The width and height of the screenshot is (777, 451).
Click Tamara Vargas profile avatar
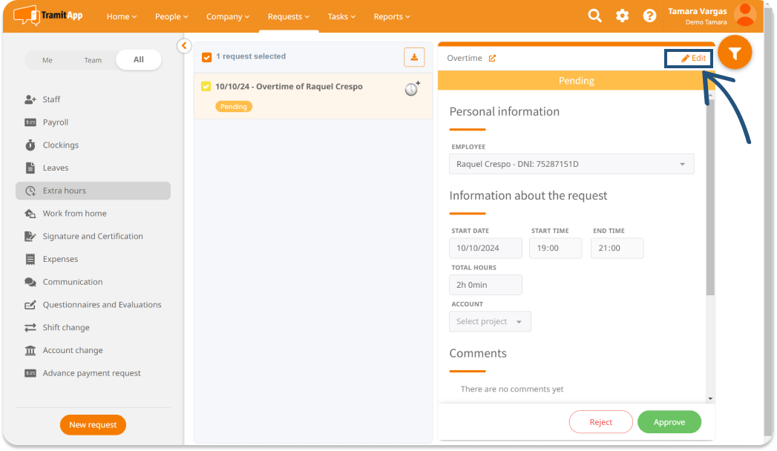tap(744, 15)
